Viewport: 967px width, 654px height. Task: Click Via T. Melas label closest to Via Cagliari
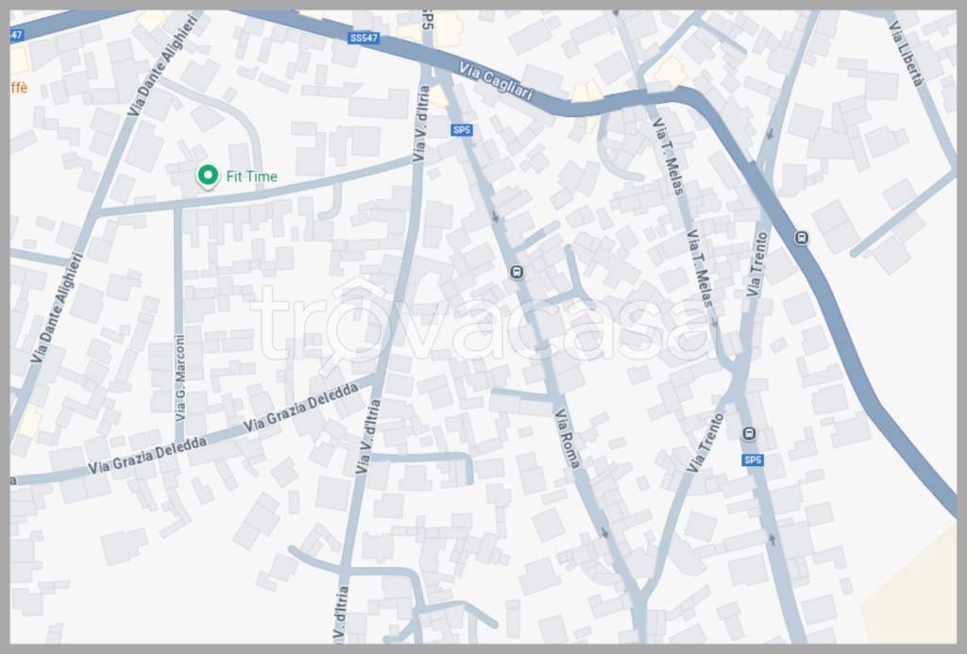(x=668, y=157)
